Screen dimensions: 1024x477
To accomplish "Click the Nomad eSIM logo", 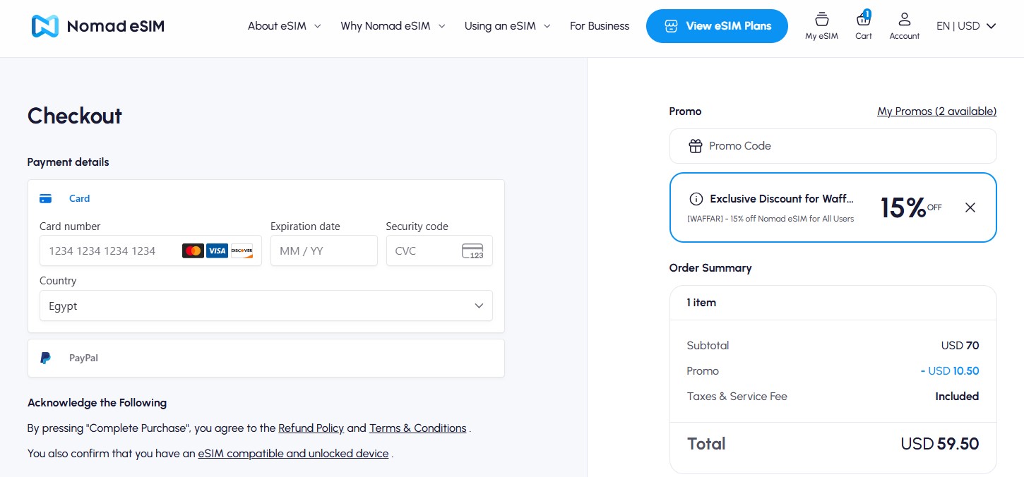I will (x=97, y=26).
